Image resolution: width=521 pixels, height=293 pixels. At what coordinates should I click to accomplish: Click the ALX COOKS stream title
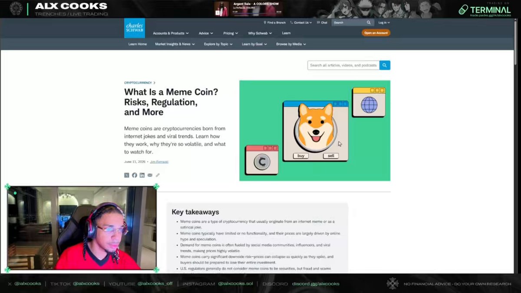71,6
